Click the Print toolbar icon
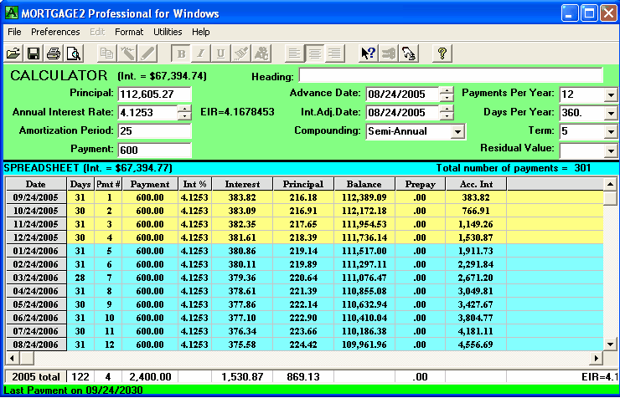Screen dimensions: 620x398 click(x=54, y=54)
